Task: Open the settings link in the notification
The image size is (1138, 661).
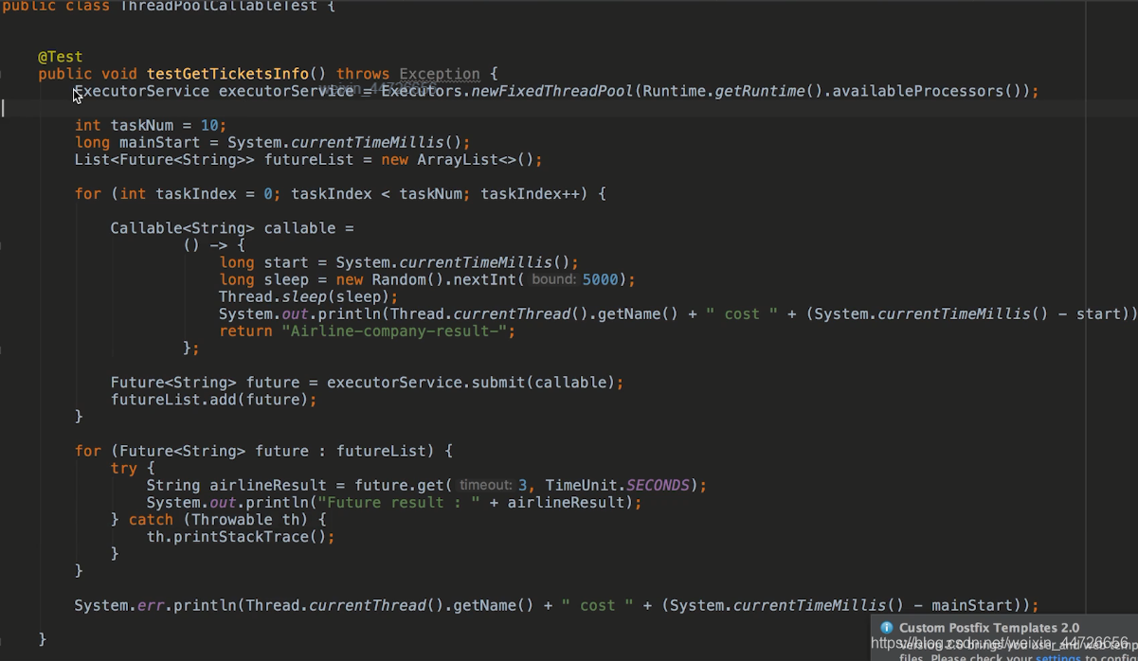Action: (1056, 657)
